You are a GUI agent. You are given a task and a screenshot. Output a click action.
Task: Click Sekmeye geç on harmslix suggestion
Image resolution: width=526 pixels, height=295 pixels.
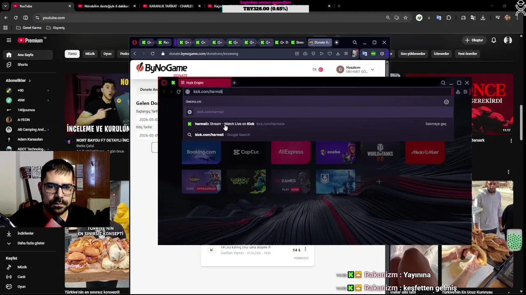pos(436,124)
